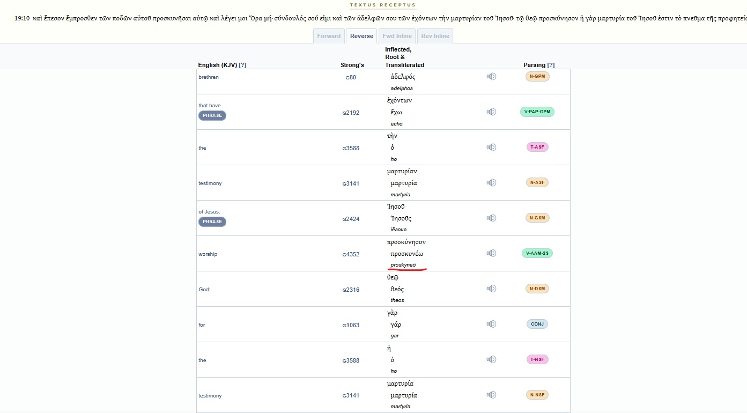Viewport: 747px width, 413px height.
Task: Play the speaker icon in the T-NSF row
Action: coord(491,360)
